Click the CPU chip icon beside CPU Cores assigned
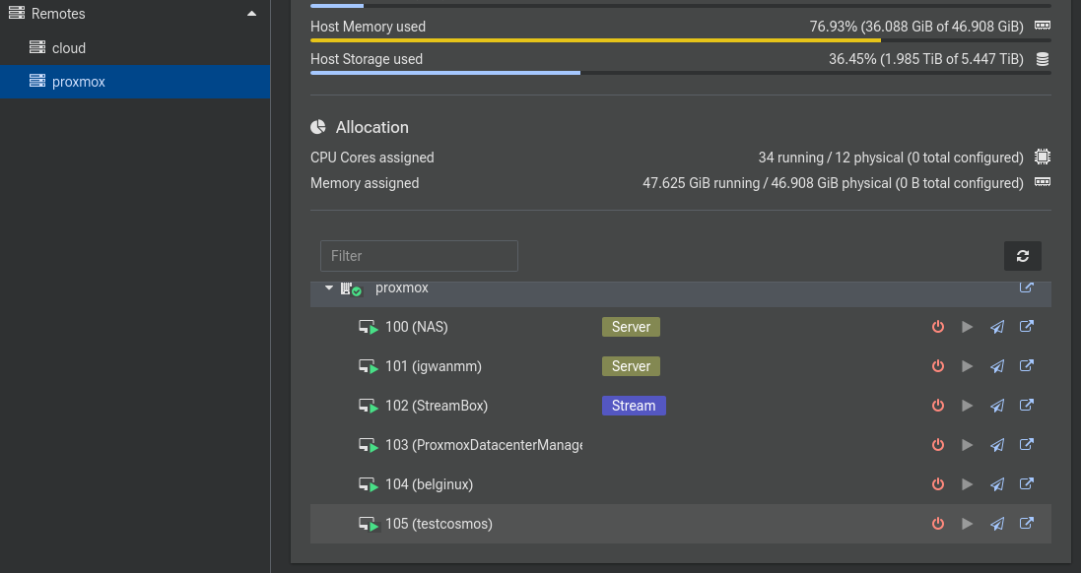The width and height of the screenshot is (1081, 573). tap(1043, 157)
